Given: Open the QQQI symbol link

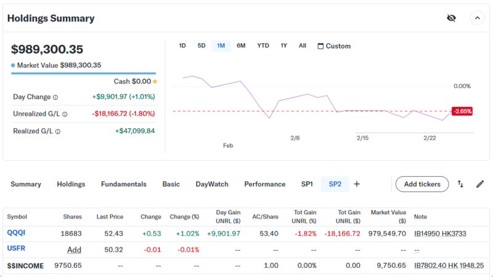Looking at the screenshot, I should (16, 233).
